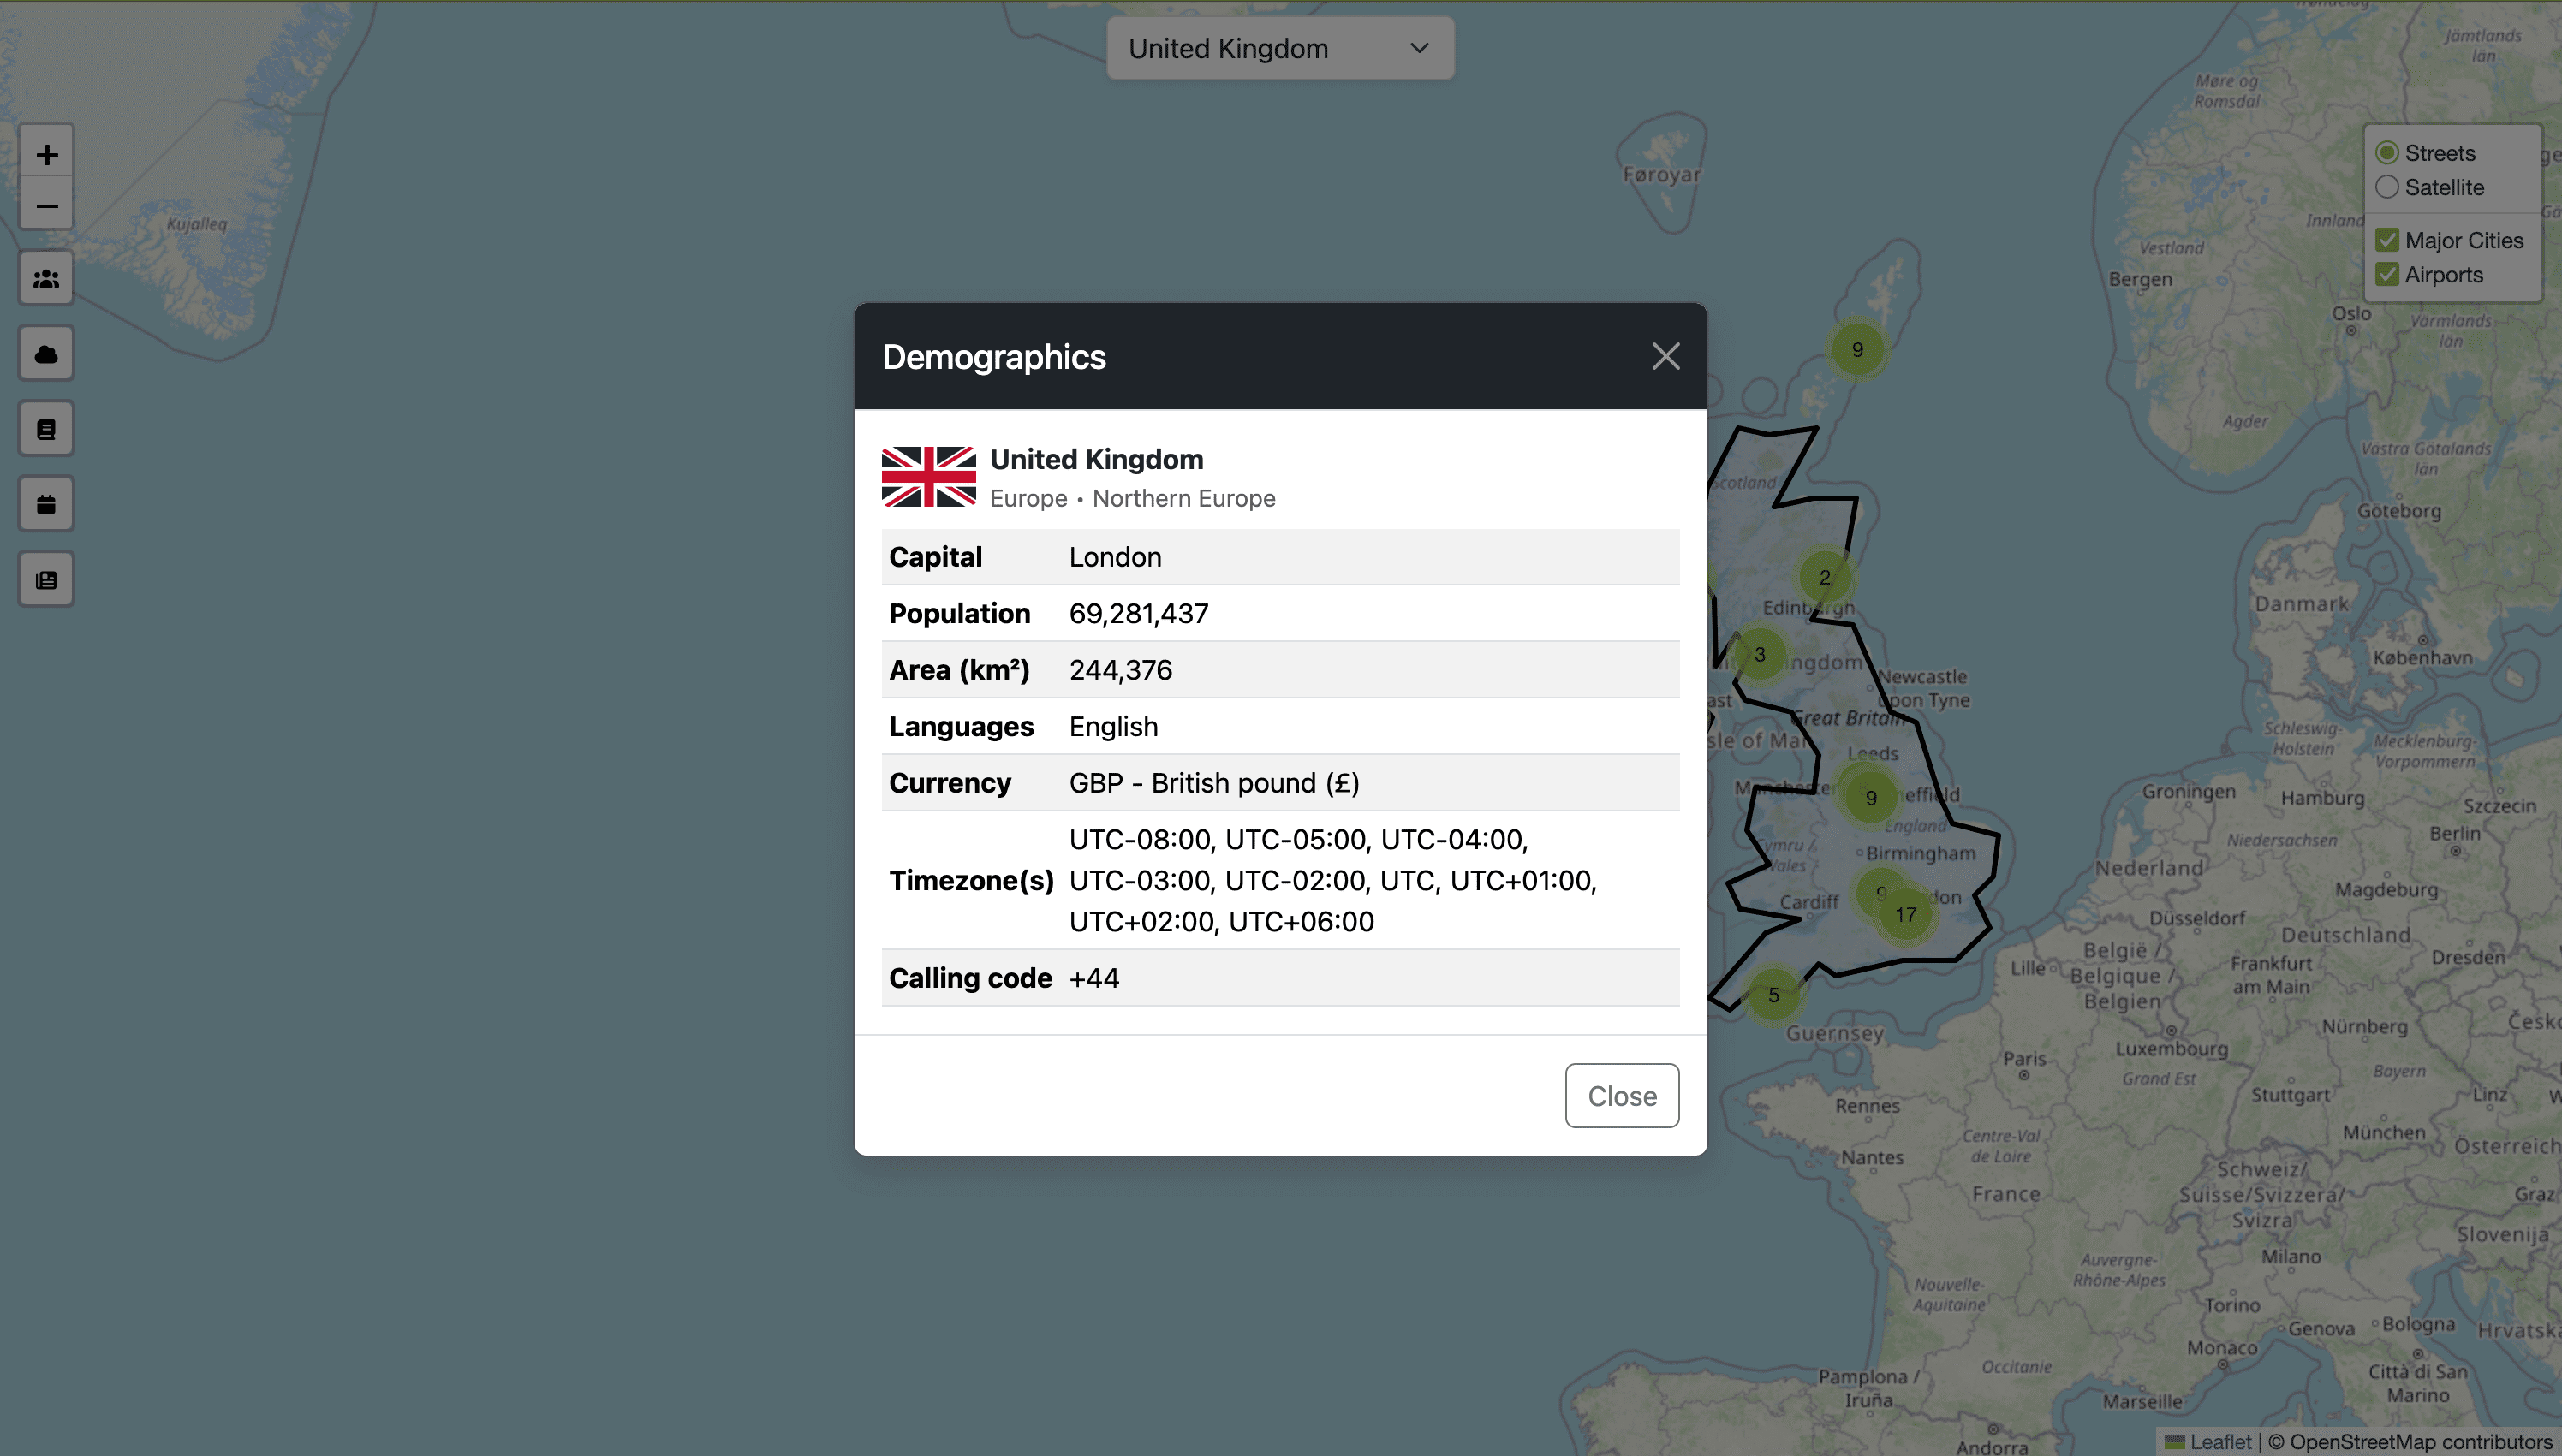Viewport: 2562px width, 1456px height.
Task: Open weather info via the cloud icon
Action: point(46,354)
